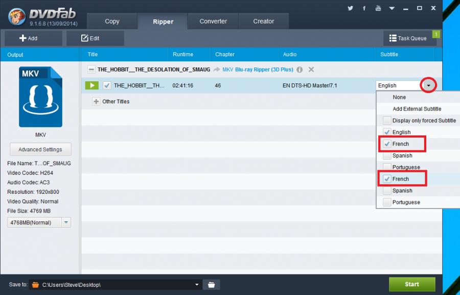The width and height of the screenshot is (460, 295).
Task: Open Advanced Settings
Action: click(x=40, y=150)
